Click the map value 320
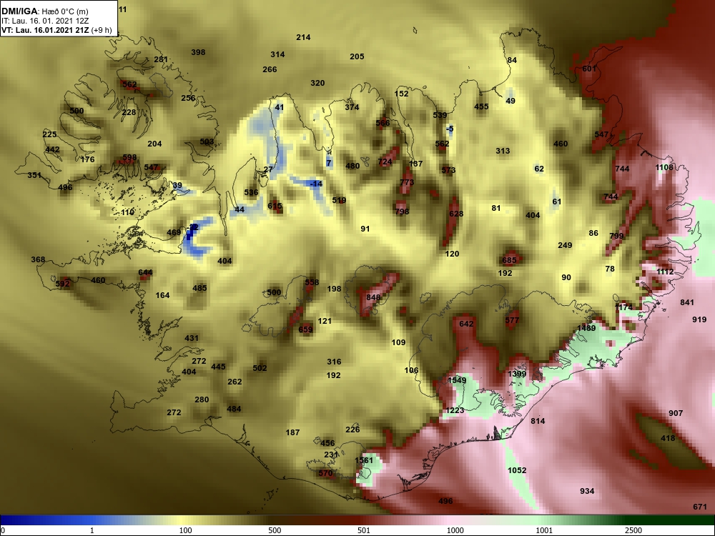The image size is (715, 536). [317, 83]
